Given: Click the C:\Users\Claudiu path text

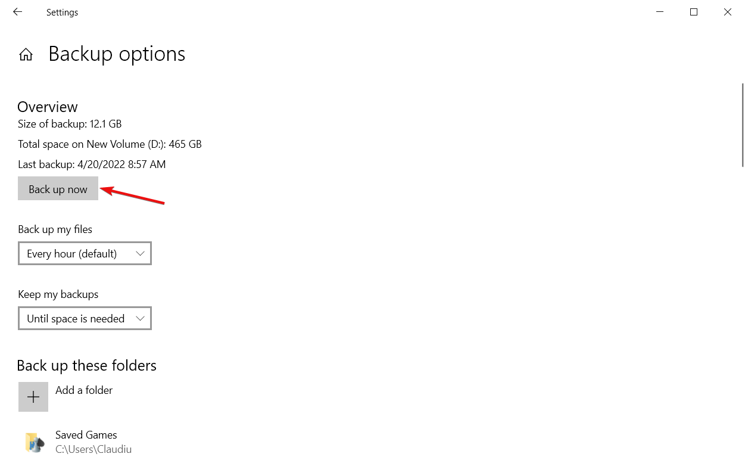Looking at the screenshot, I should pos(93,449).
